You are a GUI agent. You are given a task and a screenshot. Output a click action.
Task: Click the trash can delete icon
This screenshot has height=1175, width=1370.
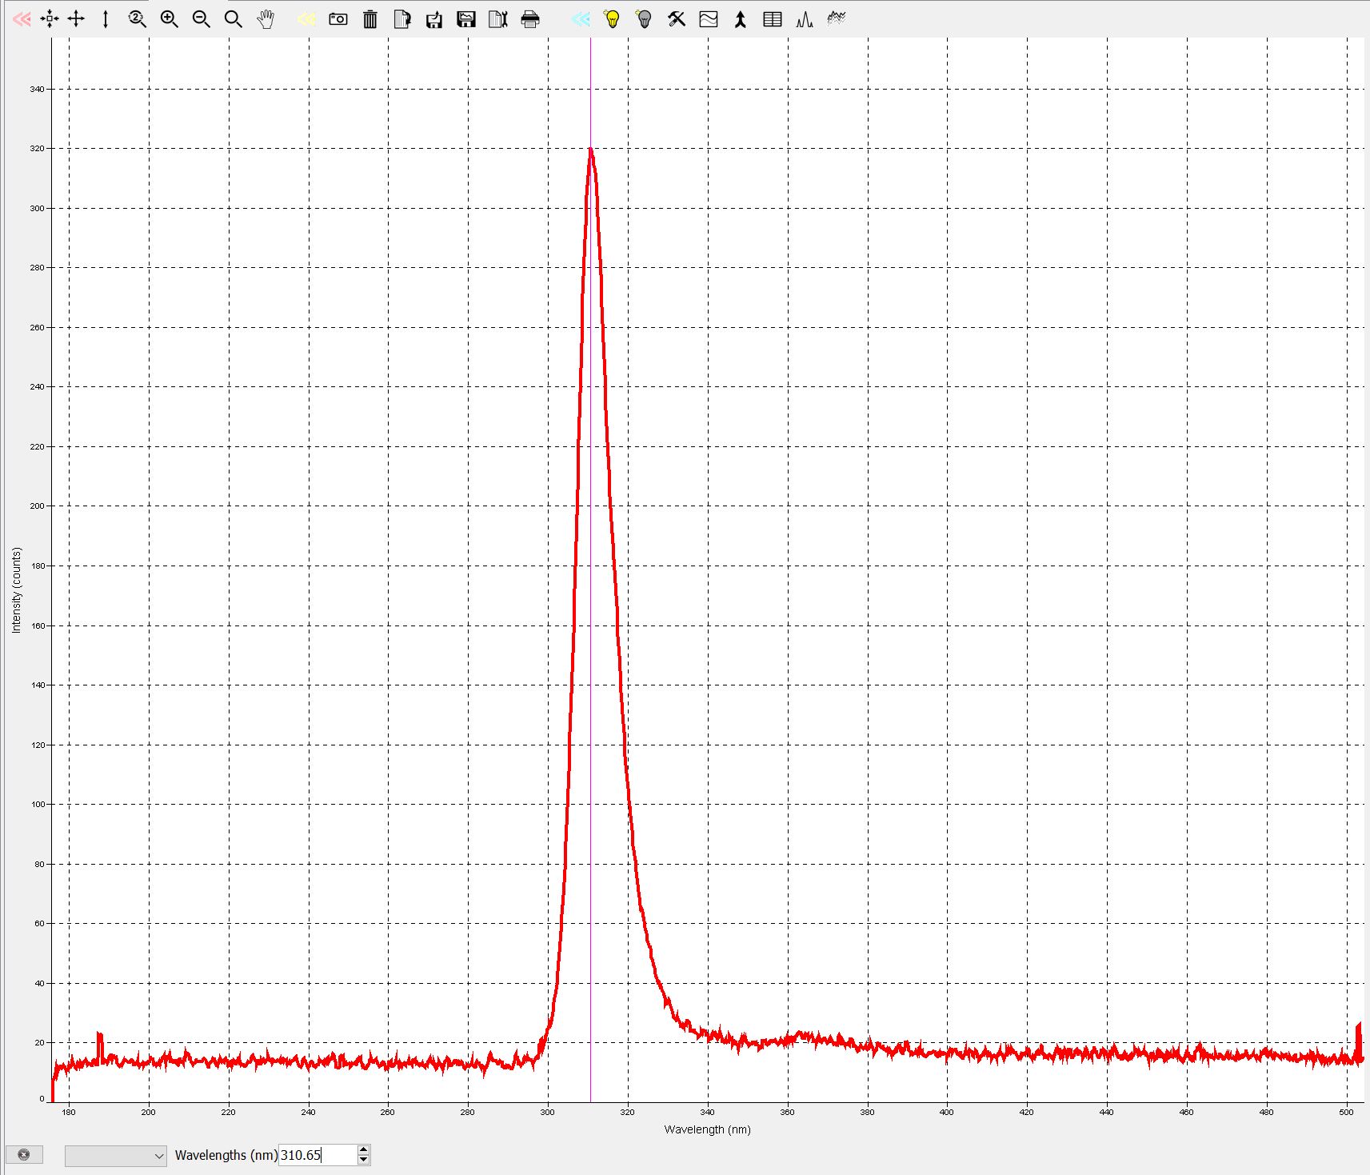369,19
